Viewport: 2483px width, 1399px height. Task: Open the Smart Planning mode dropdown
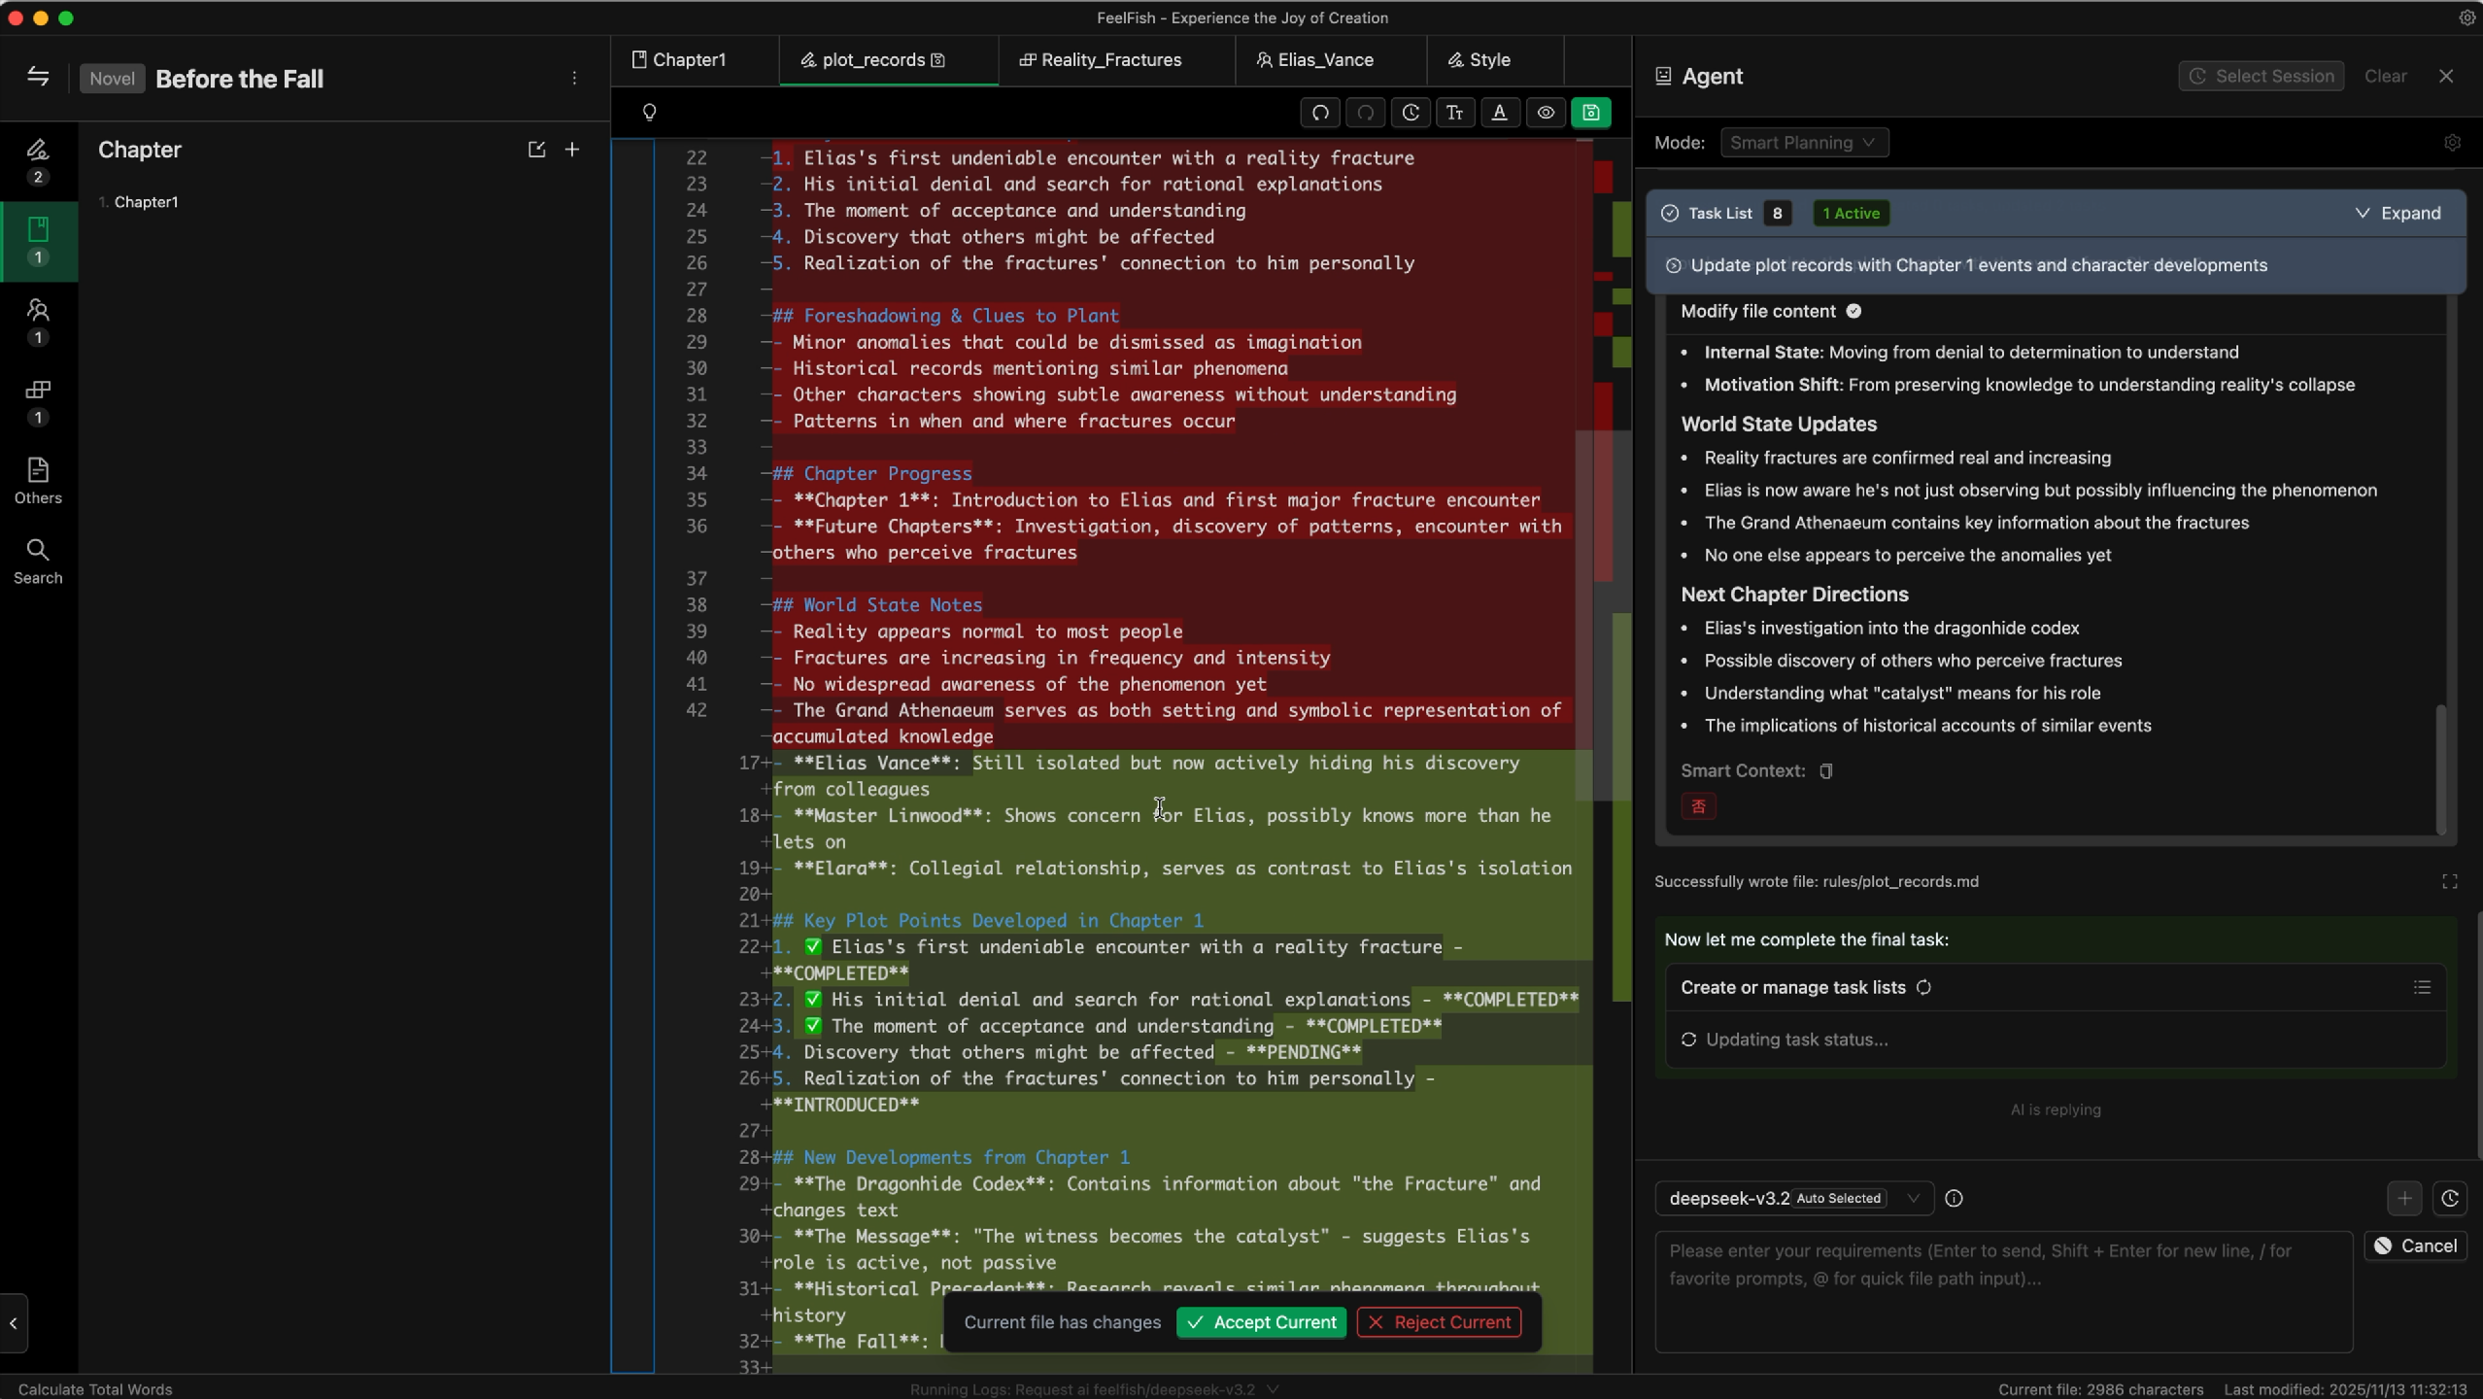(1803, 142)
